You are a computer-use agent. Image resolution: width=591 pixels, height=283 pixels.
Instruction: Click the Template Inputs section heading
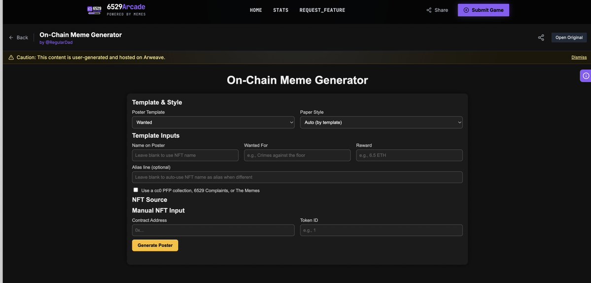[156, 135]
